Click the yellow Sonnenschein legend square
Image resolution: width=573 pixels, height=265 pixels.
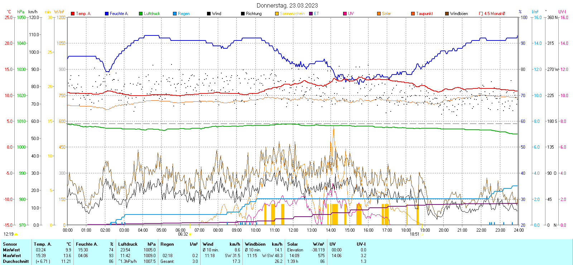click(277, 14)
